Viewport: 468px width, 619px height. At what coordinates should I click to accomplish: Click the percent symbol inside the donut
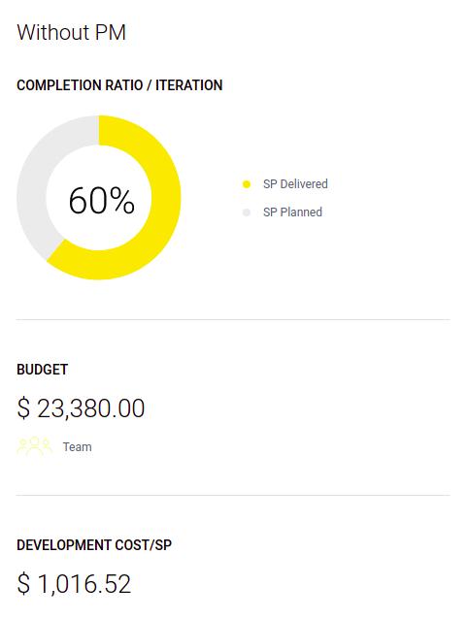(122, 201)
